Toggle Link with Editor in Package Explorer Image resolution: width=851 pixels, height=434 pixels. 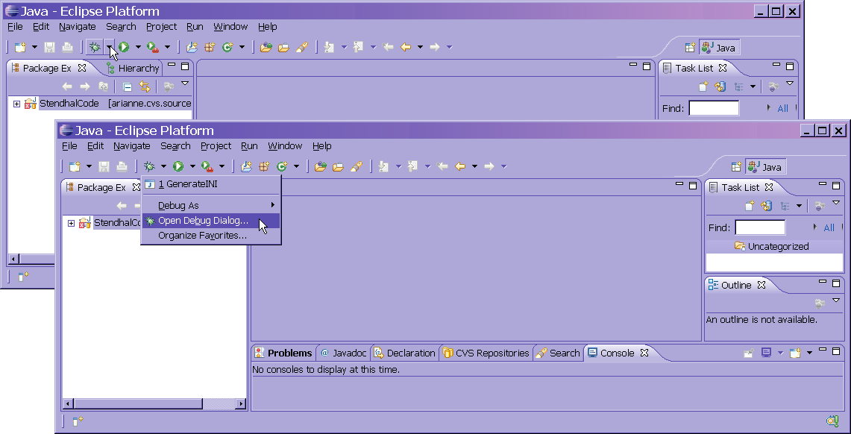coord(145,87)
